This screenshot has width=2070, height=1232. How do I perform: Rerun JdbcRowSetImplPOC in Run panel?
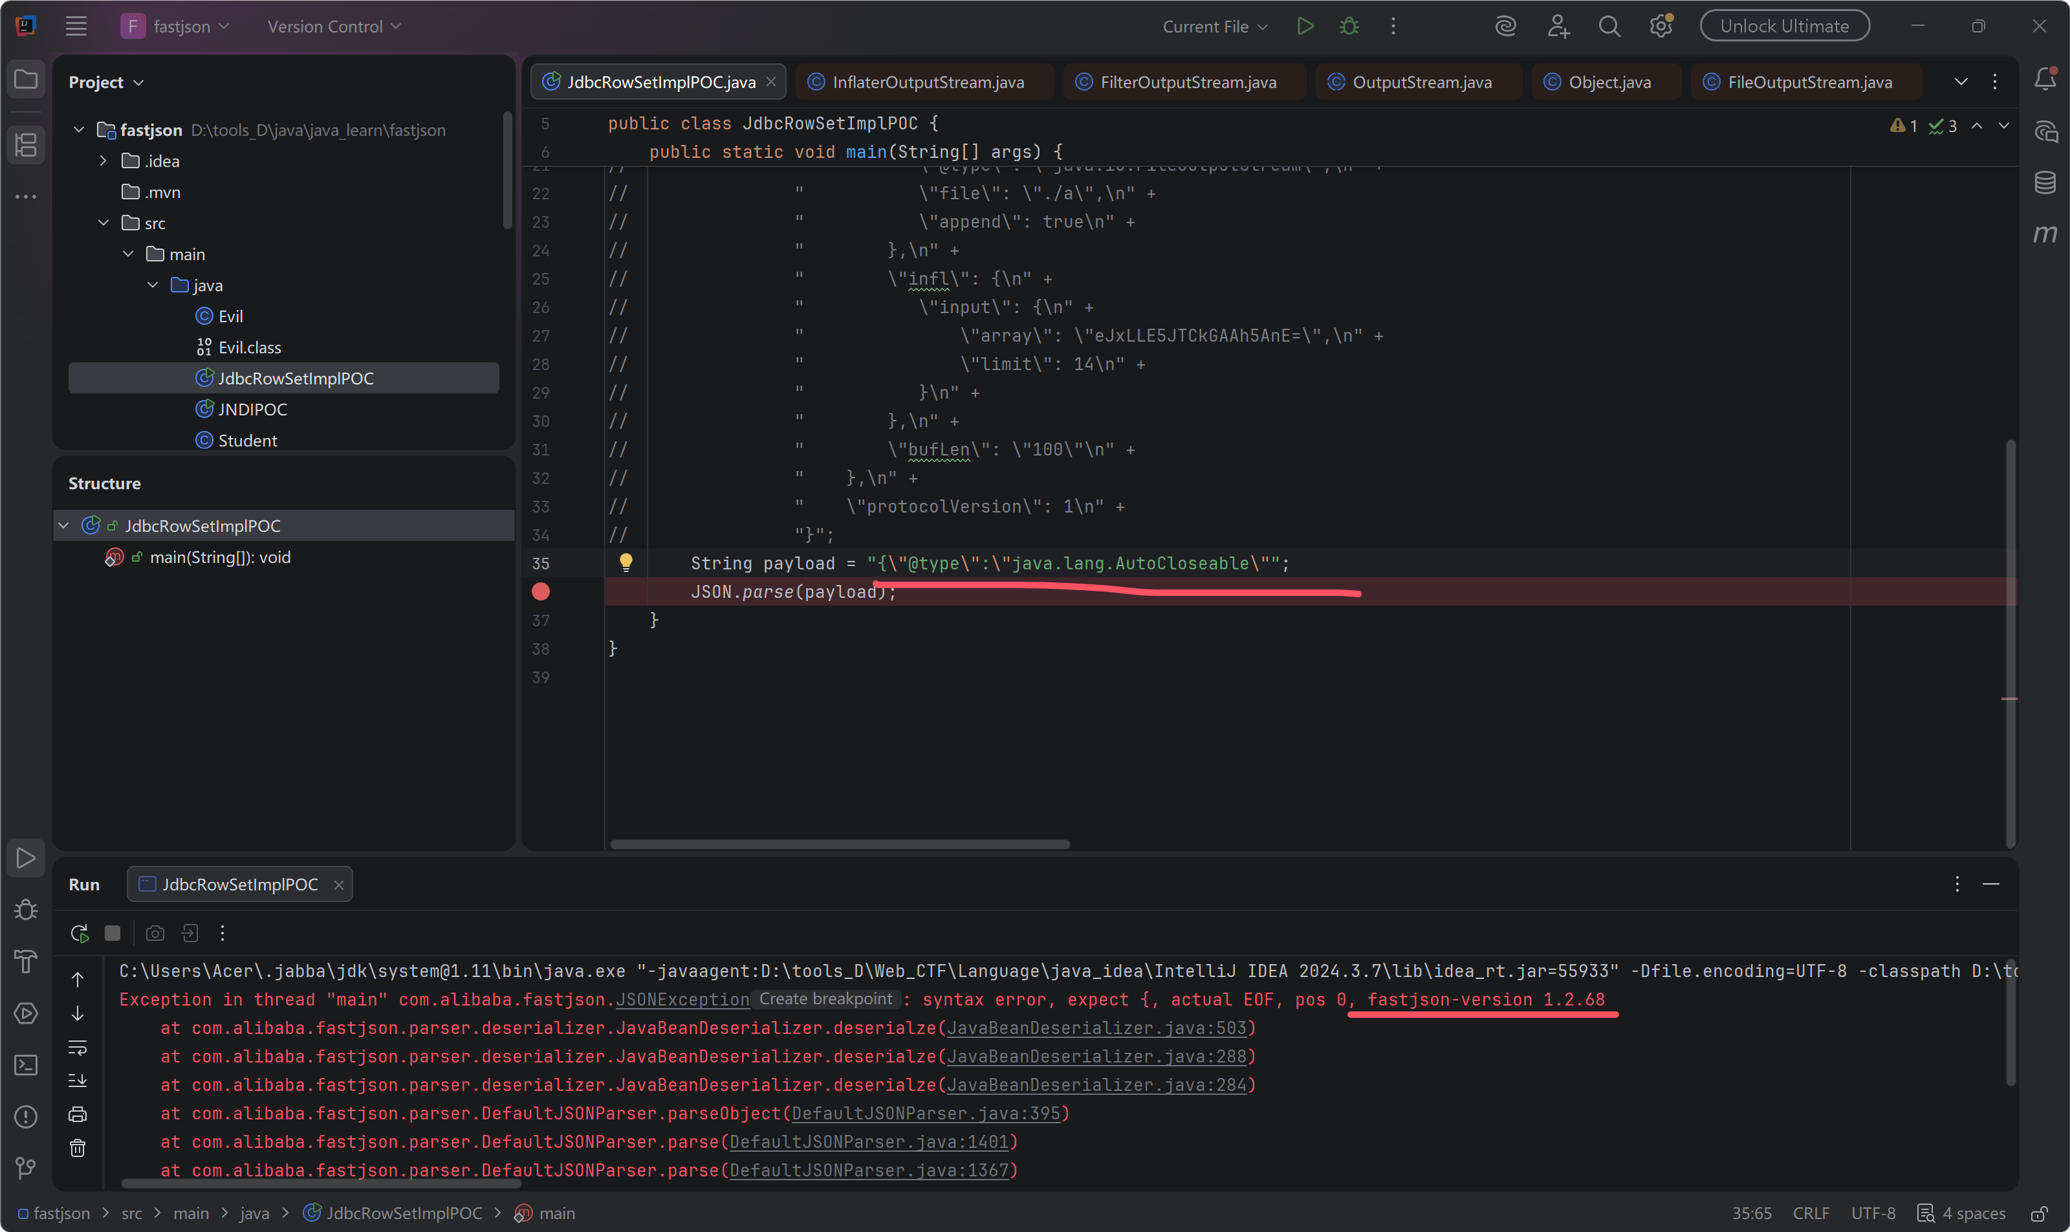click(x=80, y=933)
